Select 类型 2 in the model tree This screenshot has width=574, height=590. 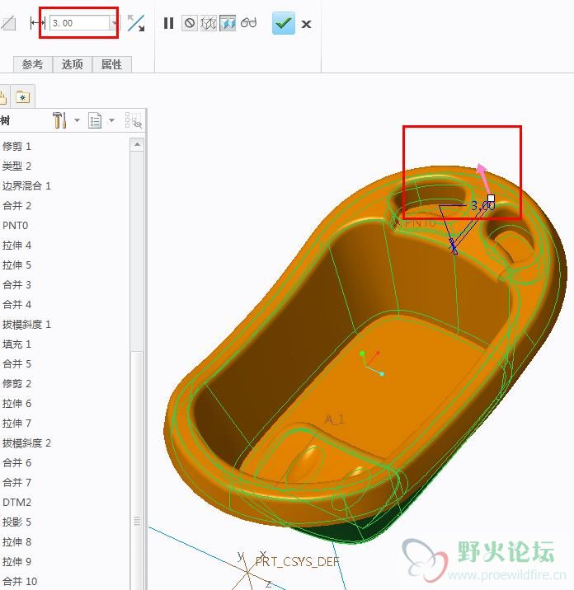tap(16, 166)
